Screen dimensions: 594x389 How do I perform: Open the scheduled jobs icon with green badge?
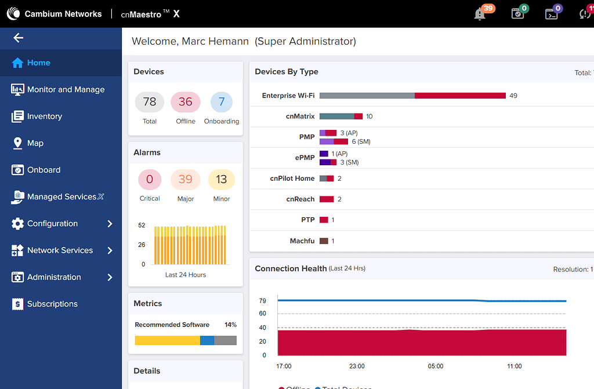[x=517, y=14]
